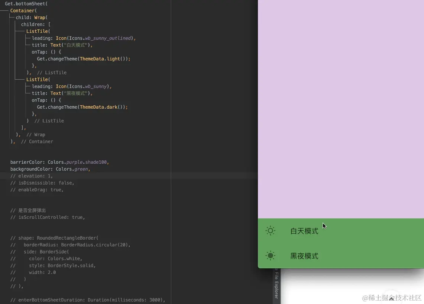Click the Text("黑夜模式") title line
The width and height of the screenshot is (424, 304).
[x=62, y=93]
